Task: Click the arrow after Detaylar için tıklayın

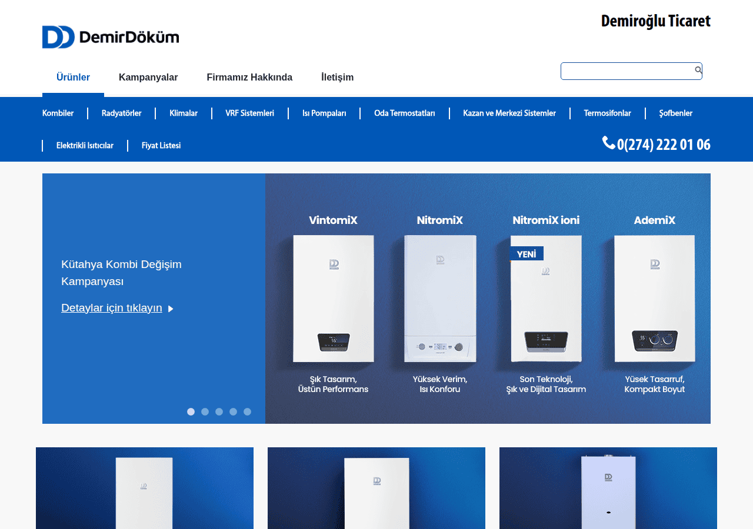Action: coord(171,309)
